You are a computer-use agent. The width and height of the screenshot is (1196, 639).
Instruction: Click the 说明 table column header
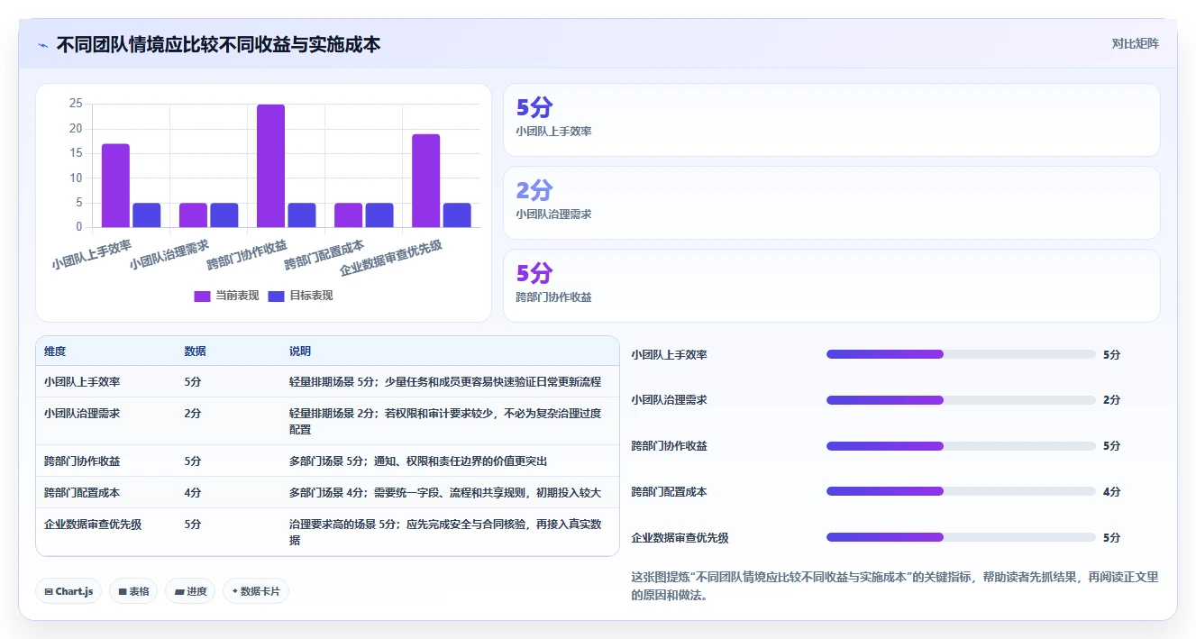pos(300,351)
